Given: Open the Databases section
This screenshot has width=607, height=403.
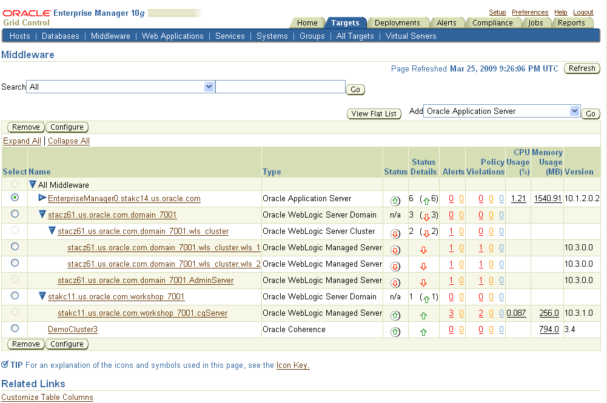Looking at the screenshot, I should coord(60,36).
